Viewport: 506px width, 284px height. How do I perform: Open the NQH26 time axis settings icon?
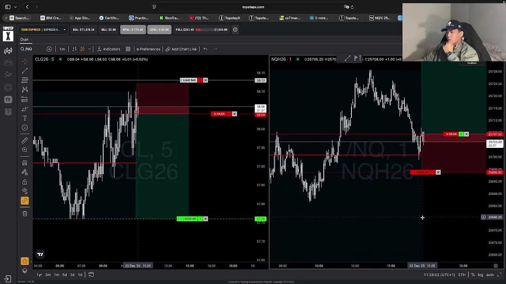click(496, 266)
